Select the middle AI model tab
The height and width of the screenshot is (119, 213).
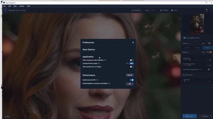197,48
